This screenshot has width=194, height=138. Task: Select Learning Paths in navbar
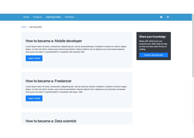click(53, 17)
